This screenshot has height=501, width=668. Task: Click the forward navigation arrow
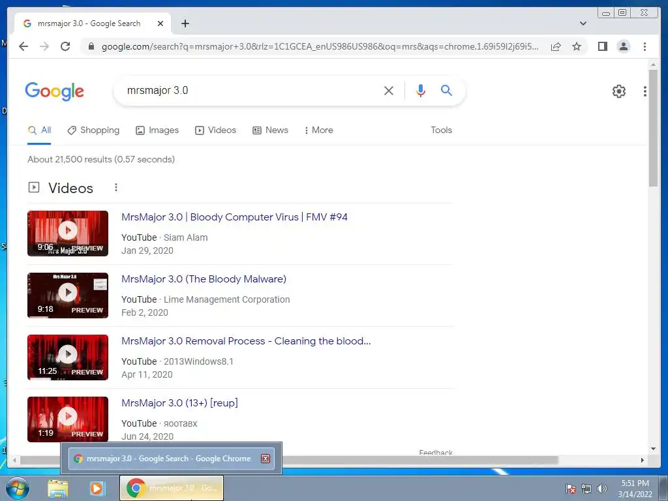pyautogui.click(x=44, y=46)
